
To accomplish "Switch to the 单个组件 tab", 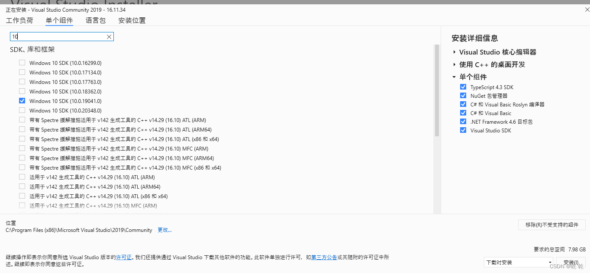I will 59,20.
